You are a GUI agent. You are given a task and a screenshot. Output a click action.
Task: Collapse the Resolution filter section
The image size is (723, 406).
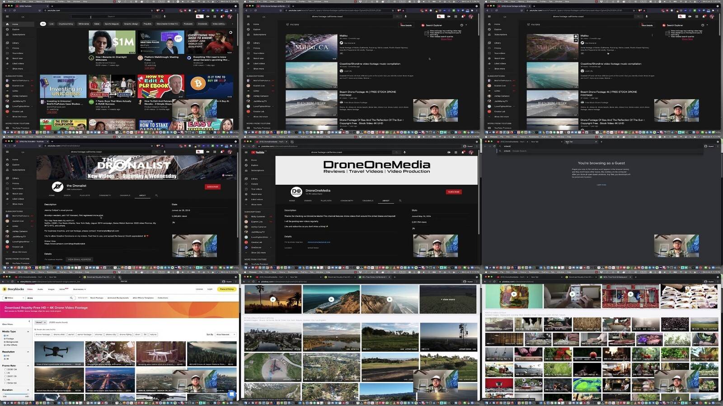pos(28,352)
